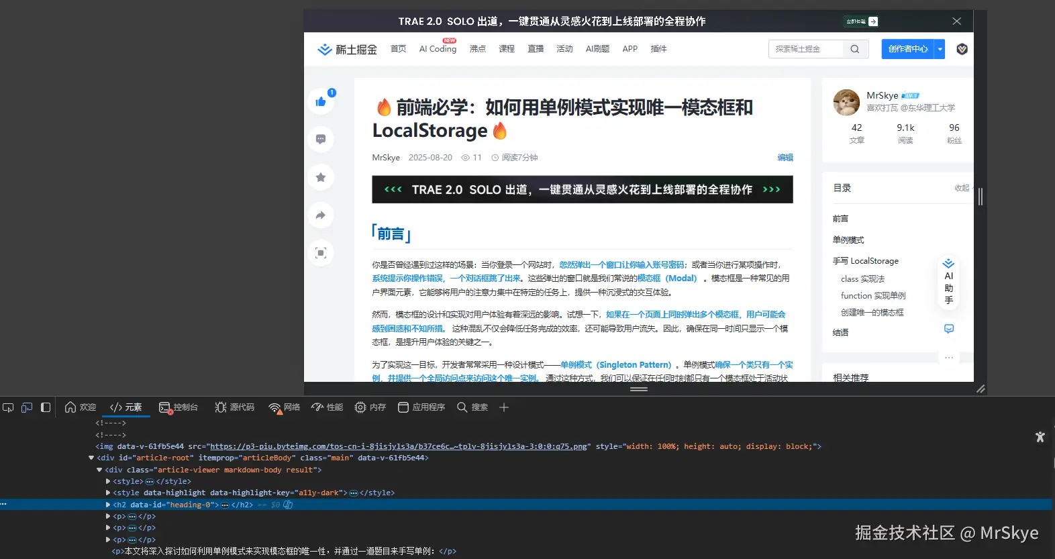Click the three-dots more icon in sidebar

pos(949,358)
